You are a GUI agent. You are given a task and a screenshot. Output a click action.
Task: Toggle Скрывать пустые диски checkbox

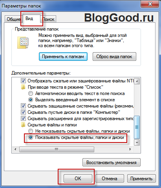(23, 112)
